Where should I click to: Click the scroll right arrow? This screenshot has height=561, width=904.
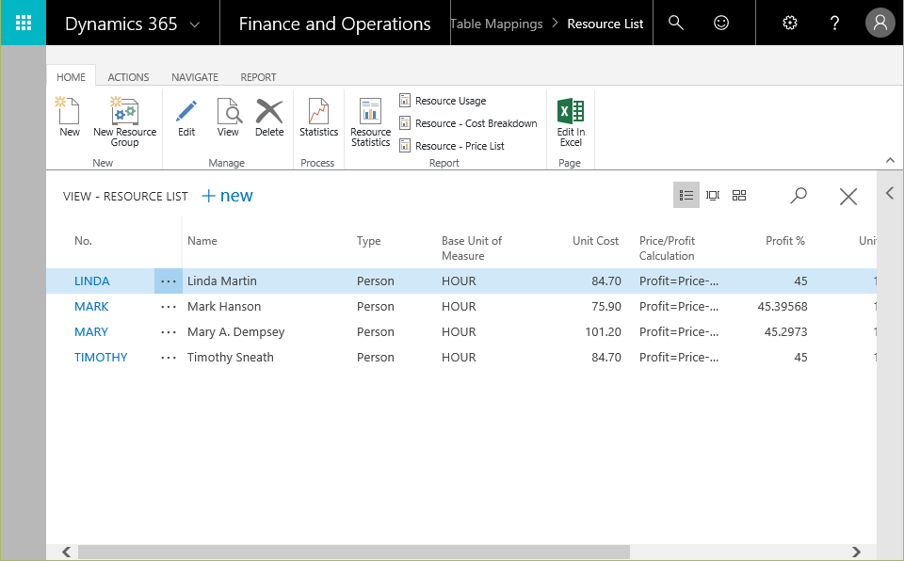click(856, 552)
